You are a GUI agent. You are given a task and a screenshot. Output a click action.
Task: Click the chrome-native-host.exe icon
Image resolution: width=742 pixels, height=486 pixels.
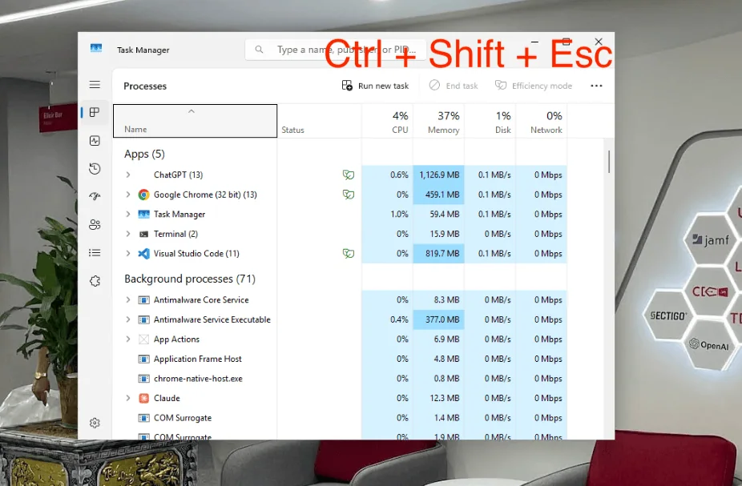pyautogui.click(x=144, y=379)
